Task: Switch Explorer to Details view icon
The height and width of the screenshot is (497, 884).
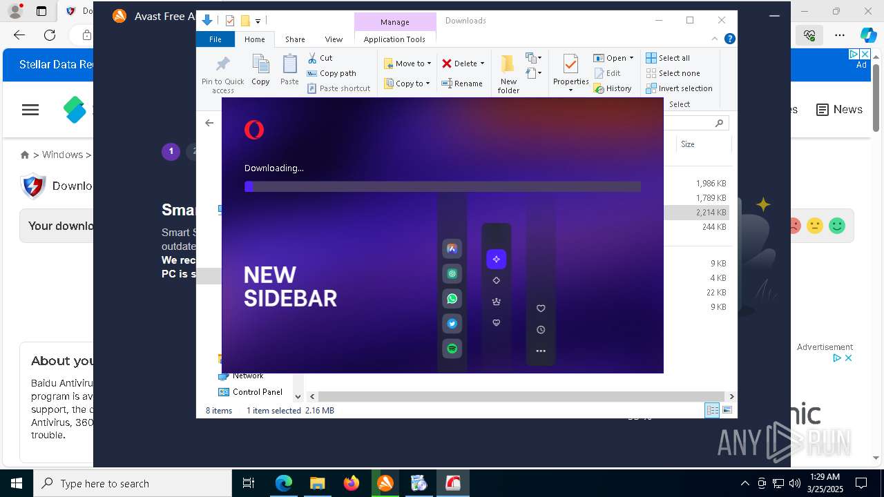Action: tap(711, 410)
